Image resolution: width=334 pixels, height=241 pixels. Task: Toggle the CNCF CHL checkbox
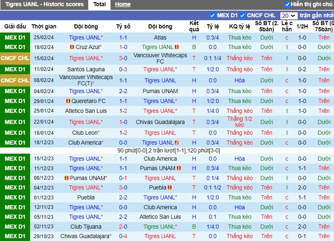[x=242, y=16]
